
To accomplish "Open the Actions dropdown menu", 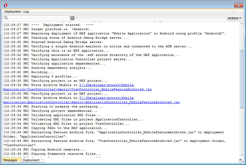I will [x=235, y=18].
